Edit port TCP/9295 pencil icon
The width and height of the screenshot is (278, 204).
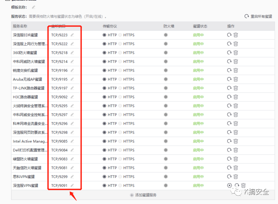pos(72,106)
